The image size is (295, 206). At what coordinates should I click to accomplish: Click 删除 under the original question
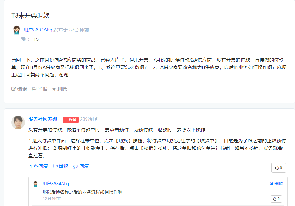pos(59,89)
